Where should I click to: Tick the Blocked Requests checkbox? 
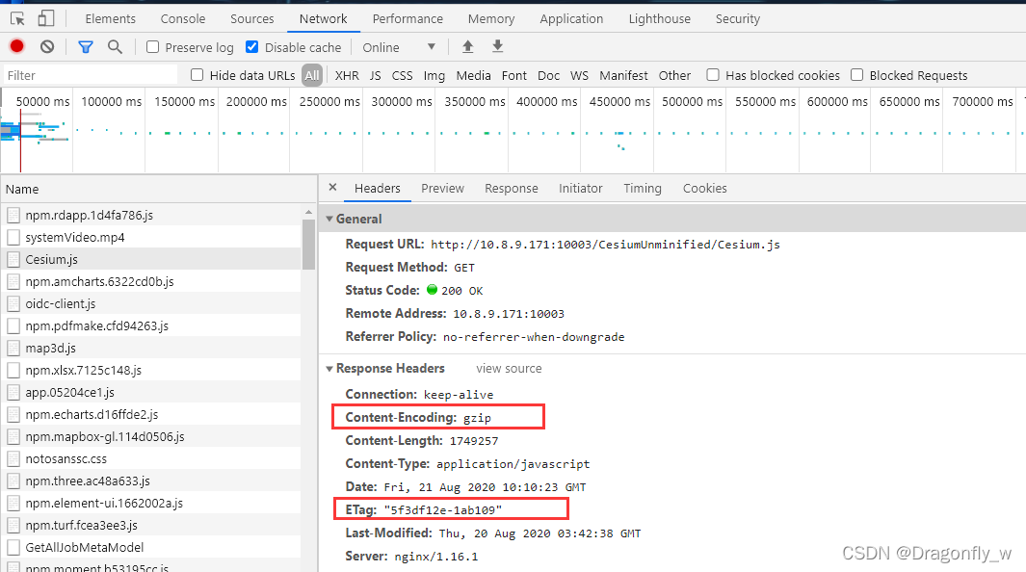click(857, 75)
